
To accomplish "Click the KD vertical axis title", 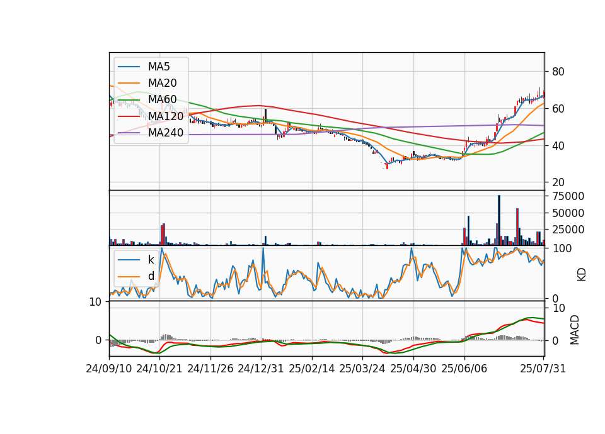I will point(582,274).
